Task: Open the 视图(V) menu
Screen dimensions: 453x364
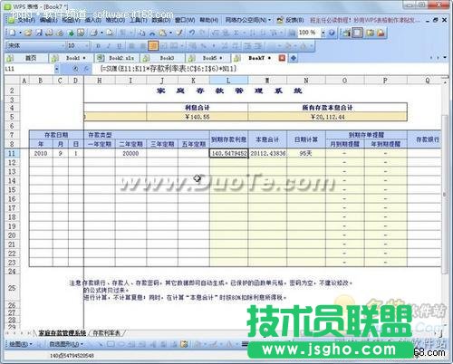Action: click(x=71, y=20)
